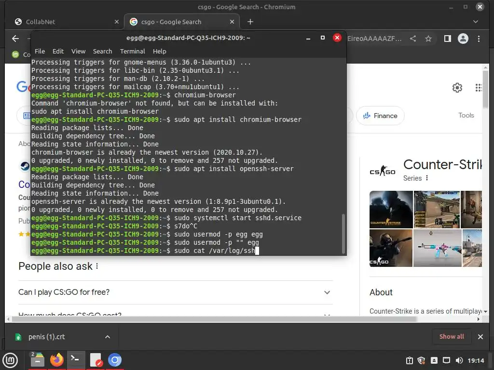This screenshot has width=494, height=370.
Task: Open the terminal Help menu
Action: [159, 51]
